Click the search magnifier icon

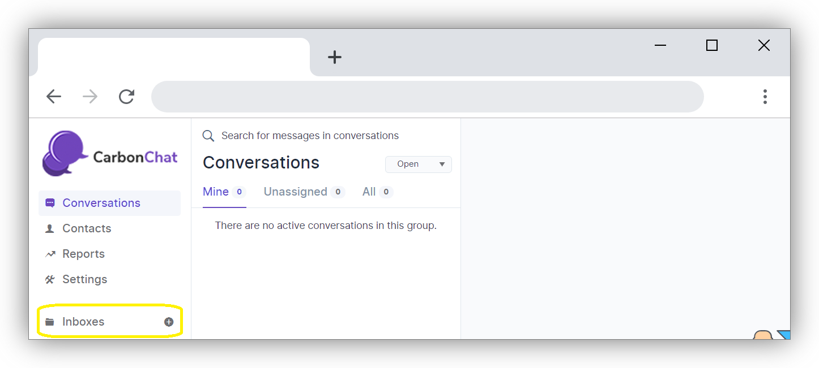pos(208,136)
